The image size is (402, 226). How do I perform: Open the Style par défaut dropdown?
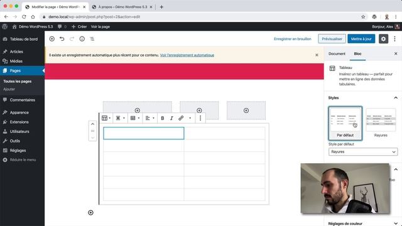pos(363,152)
